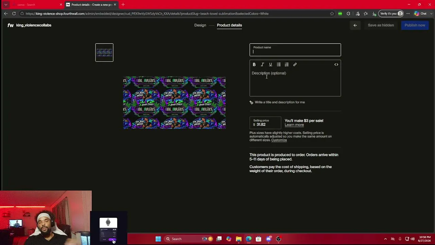
Task: Click the Fourthwall fw logo
Action: (x=11, y=25)
